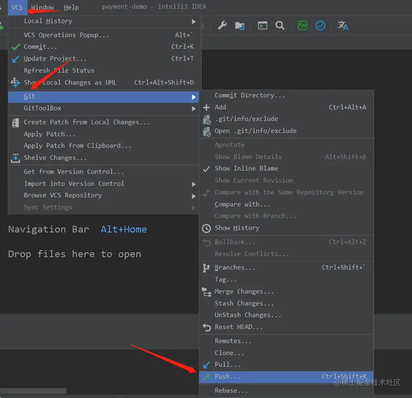Choose Compare with... in Git submenu
Viewport: 412px width, 398px height.
pyautogui.click(x=286, y=204)
